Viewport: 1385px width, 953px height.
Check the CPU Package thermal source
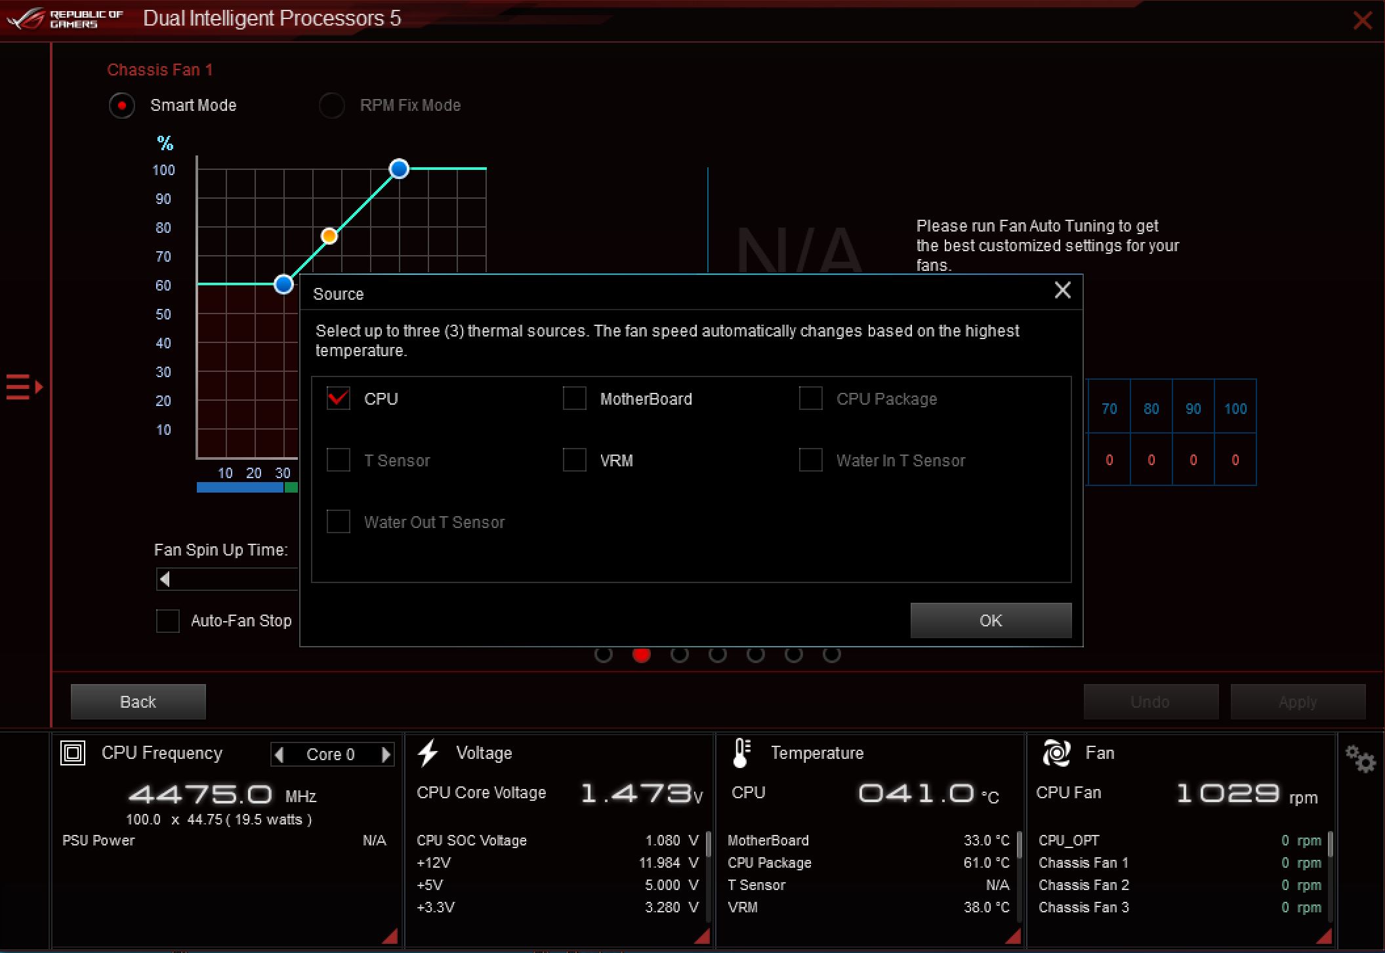[x=811, y=398]
